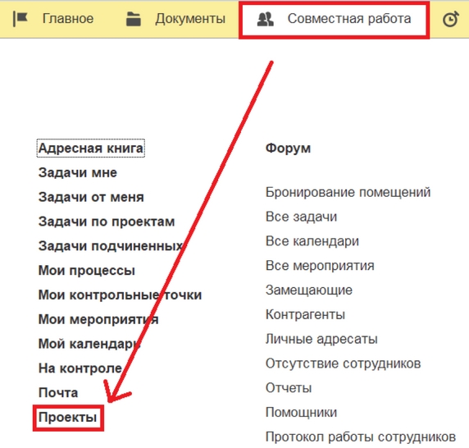Open Задачи по проектам

coord(107,222)
